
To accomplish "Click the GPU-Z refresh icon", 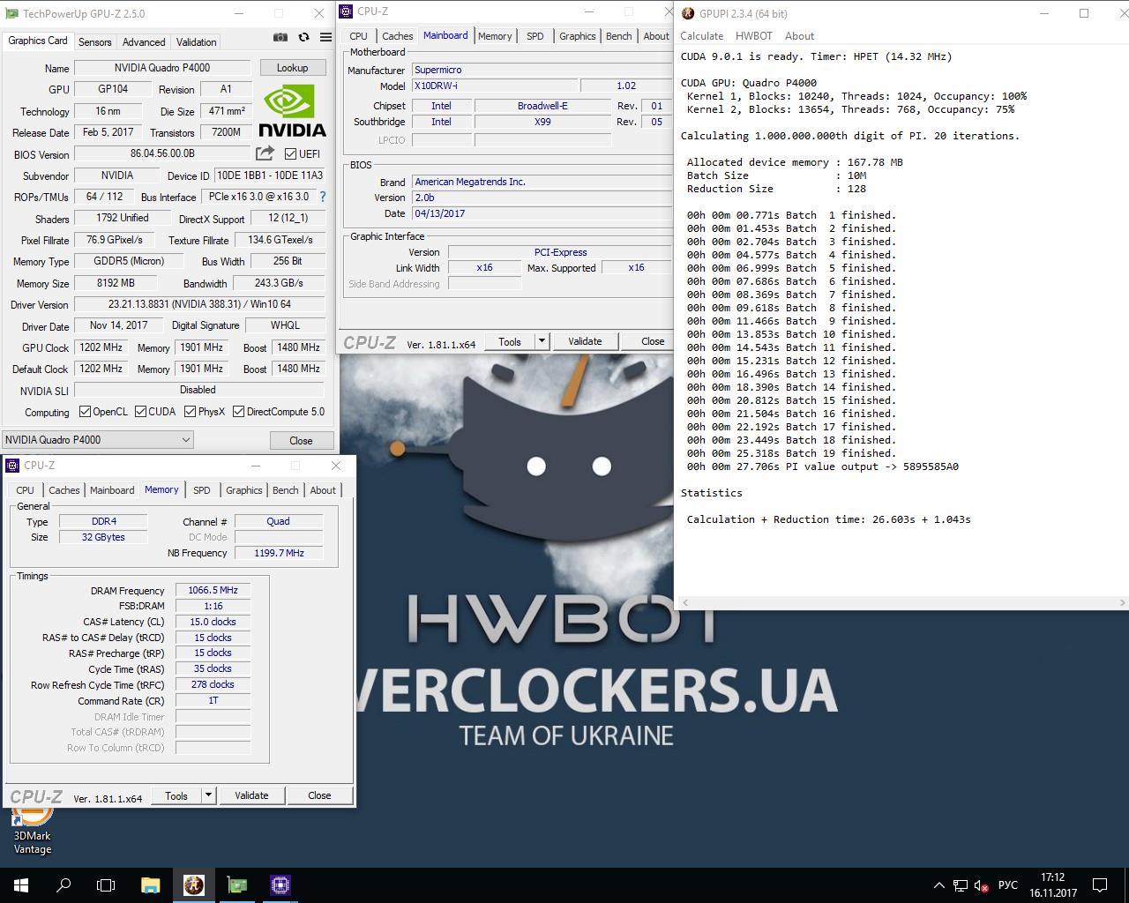I will point(303,38).
